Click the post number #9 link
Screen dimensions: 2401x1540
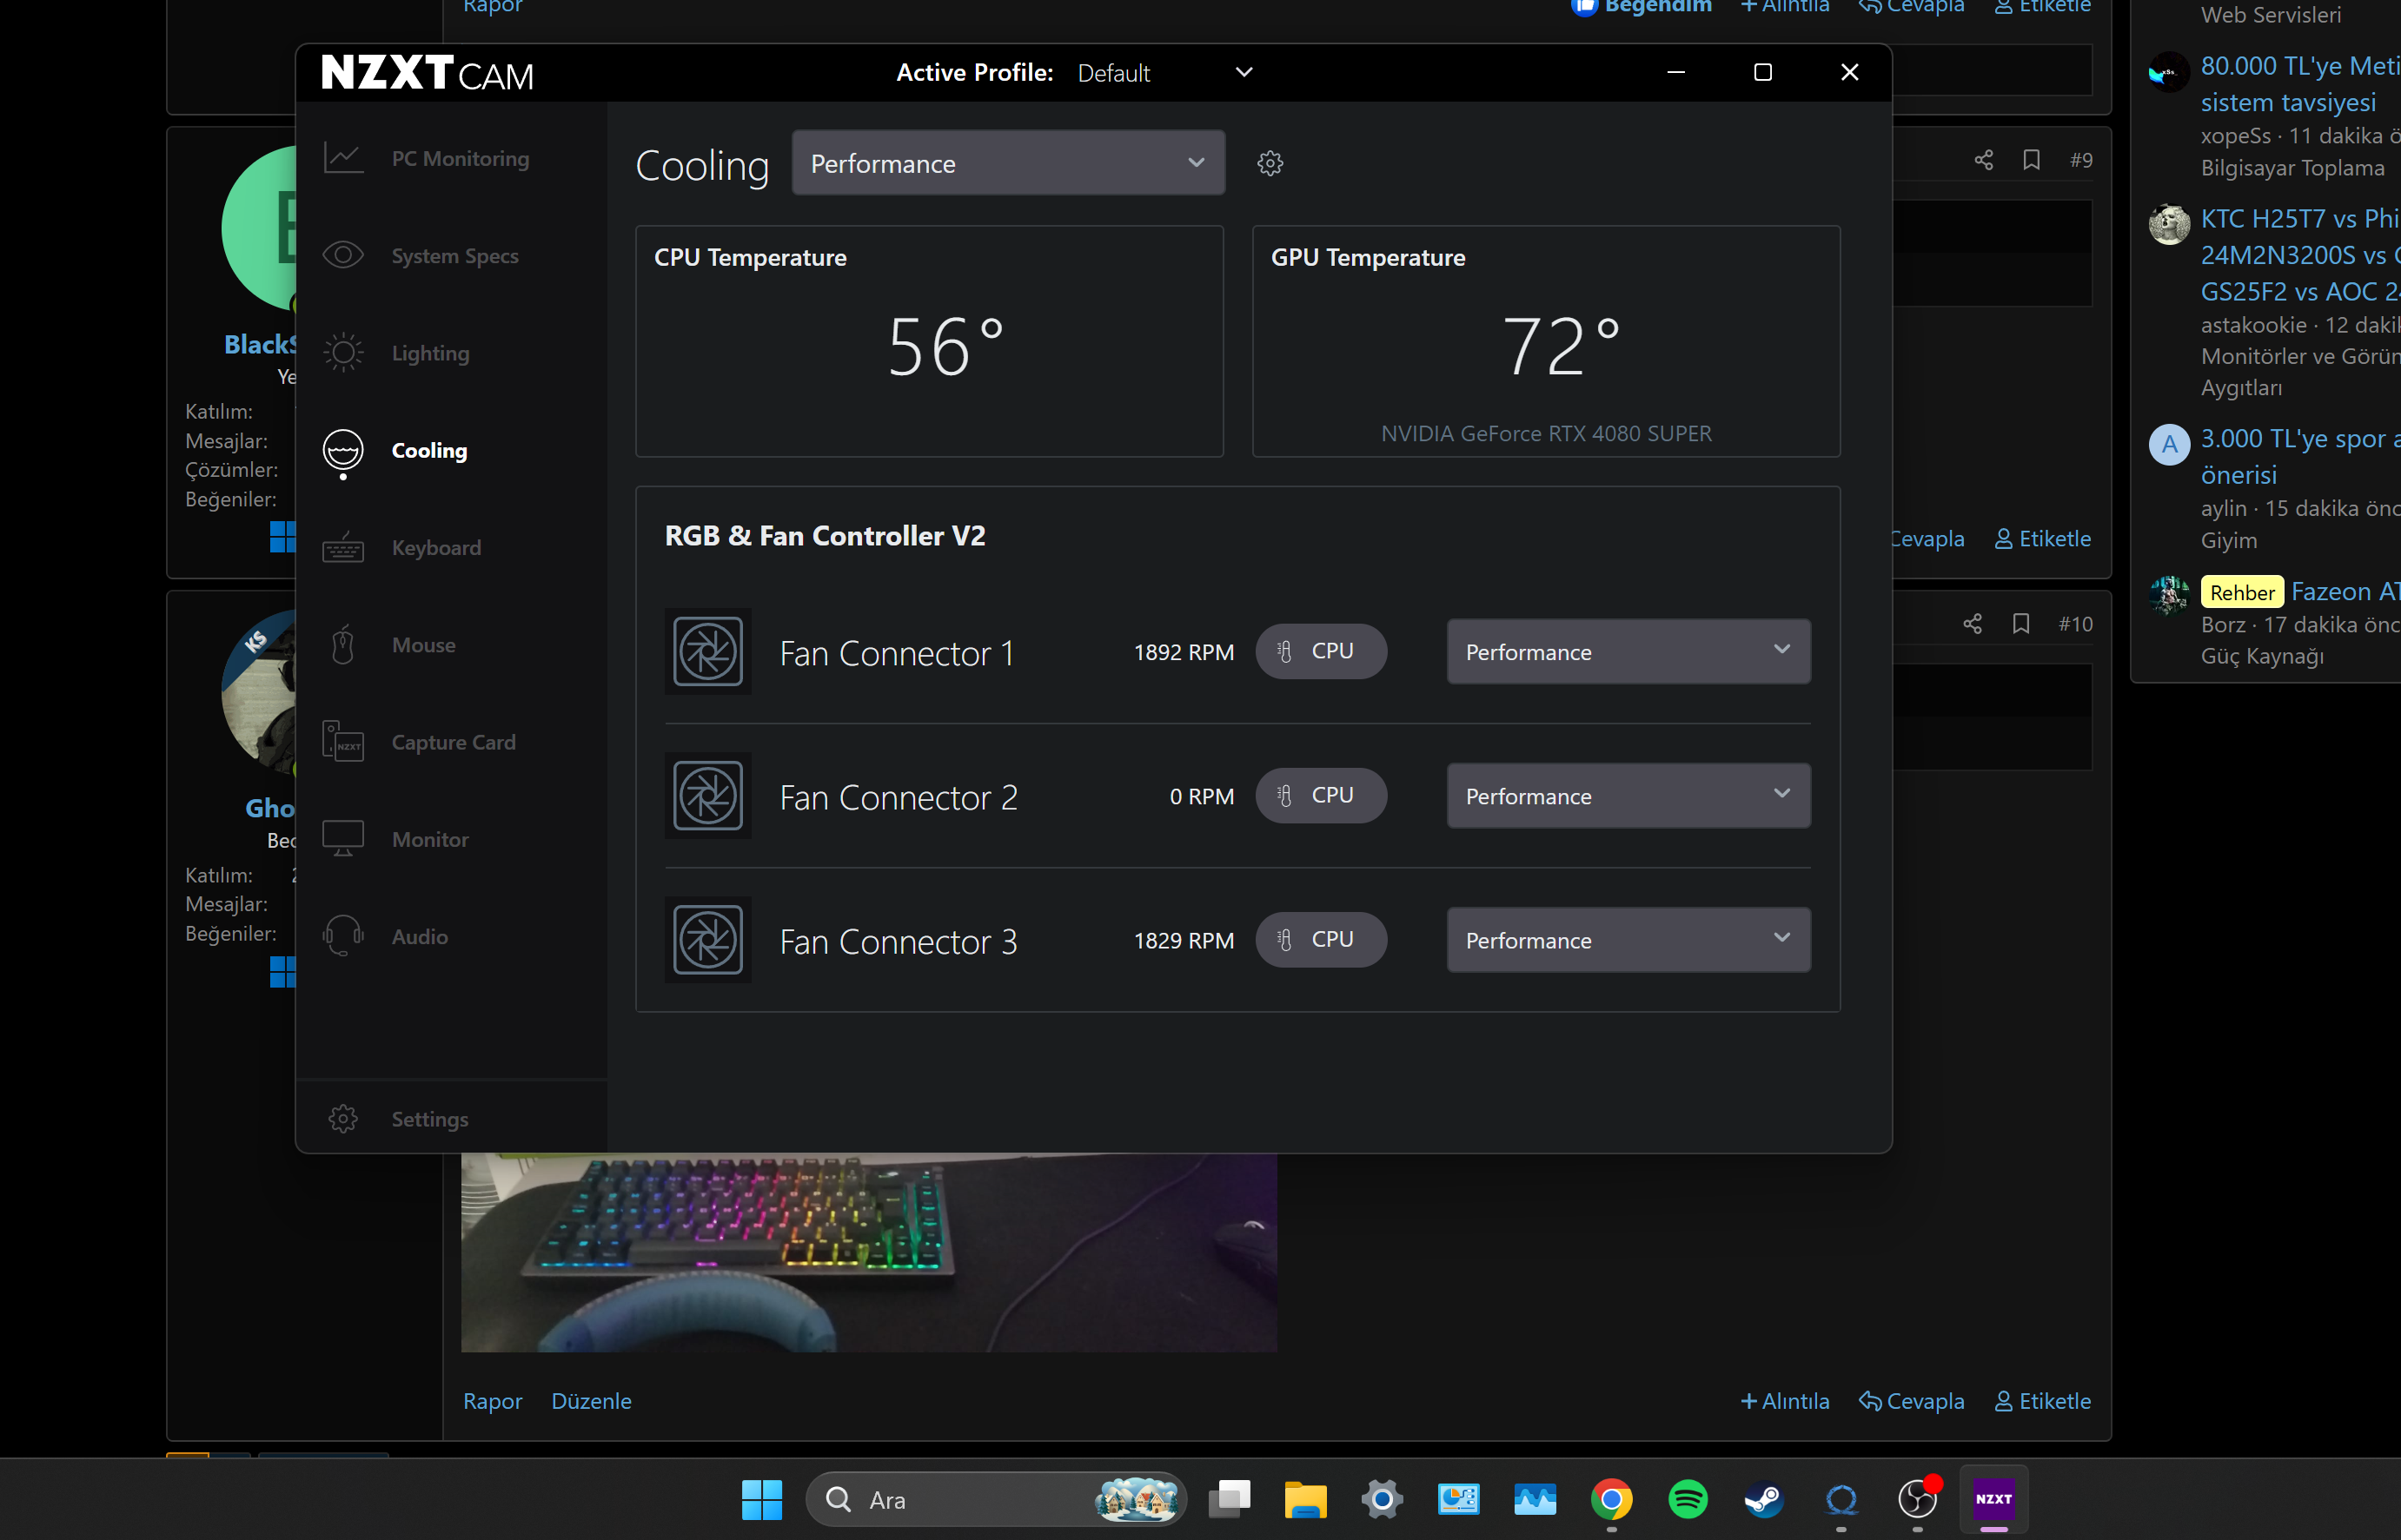pyautogui.click(x=2081, y=160)
